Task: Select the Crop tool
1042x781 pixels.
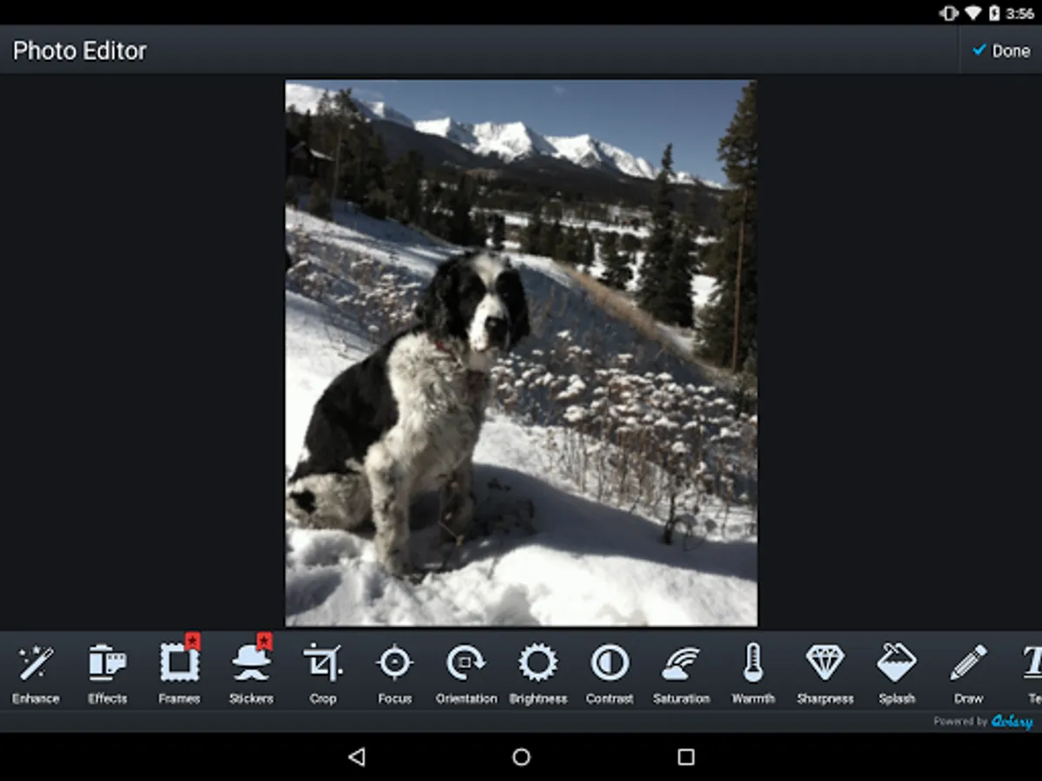Action: click(x=323, y=673)
